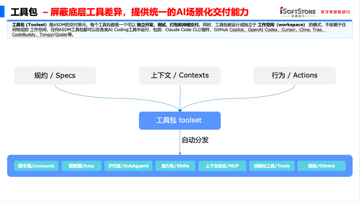This screenshot has height=202, width=360.
Task: Click the iSoftStone logo
Action: point(298,12)
